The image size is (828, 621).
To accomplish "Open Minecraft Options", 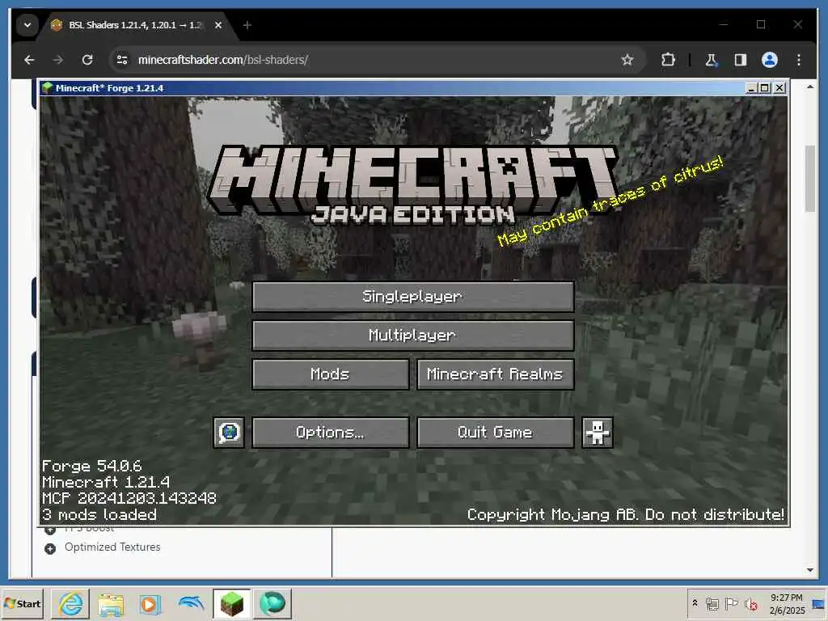I will pos(331,433).
